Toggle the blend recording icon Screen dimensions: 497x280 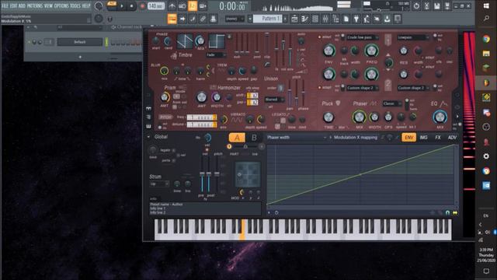click(x=203, y=6)
